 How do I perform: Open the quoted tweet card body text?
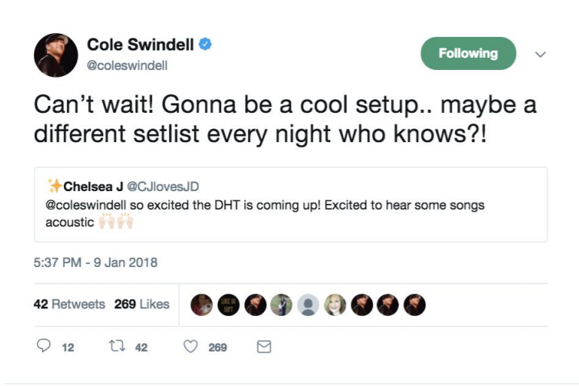[x=265, y=214]
